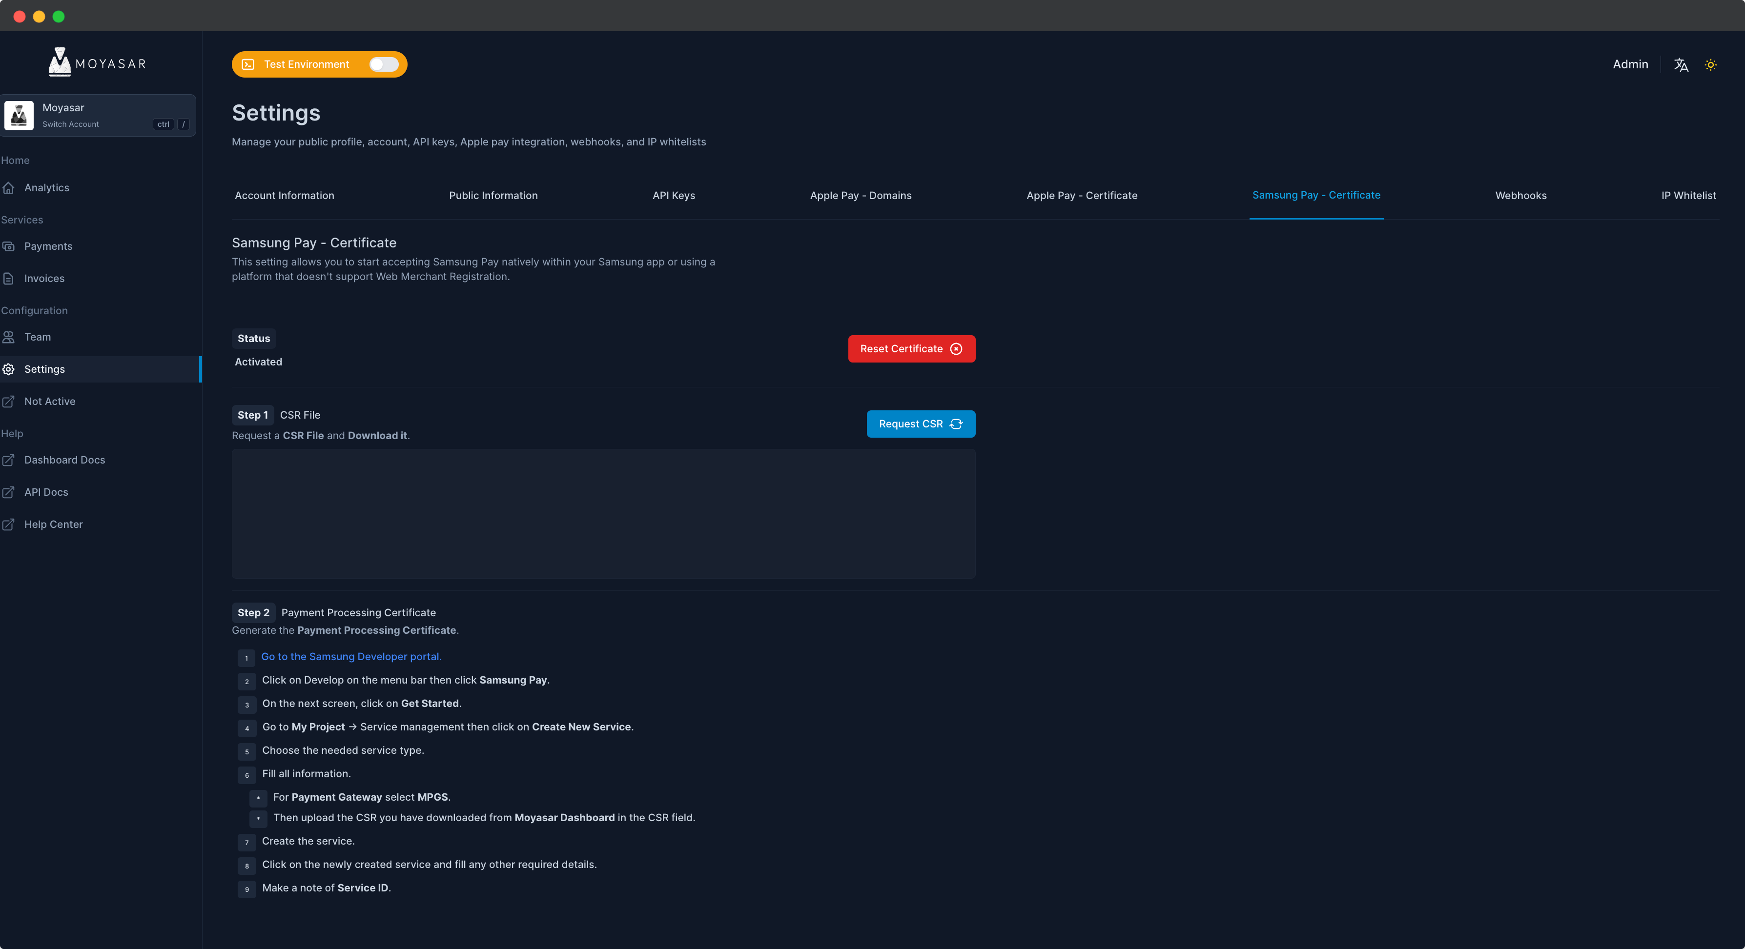Screen dimensions: 1745x949
Task: Toggle the Test Environment switch
Action: pos(384,64)
